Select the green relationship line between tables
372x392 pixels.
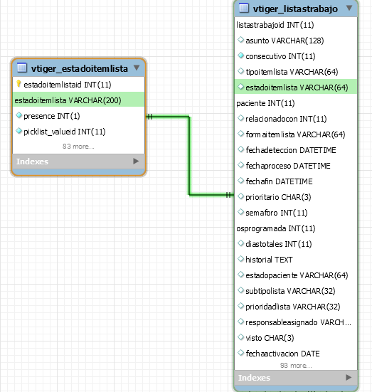(189, 156)
